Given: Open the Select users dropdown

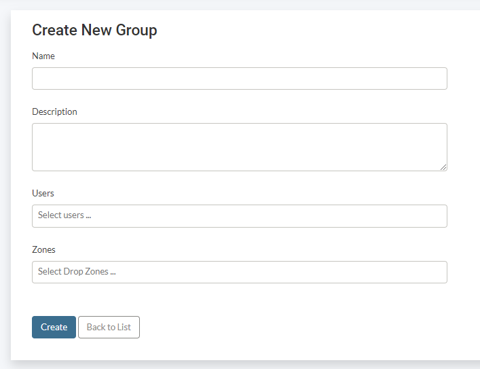Looking at the screenshot, I should point(239,216).
